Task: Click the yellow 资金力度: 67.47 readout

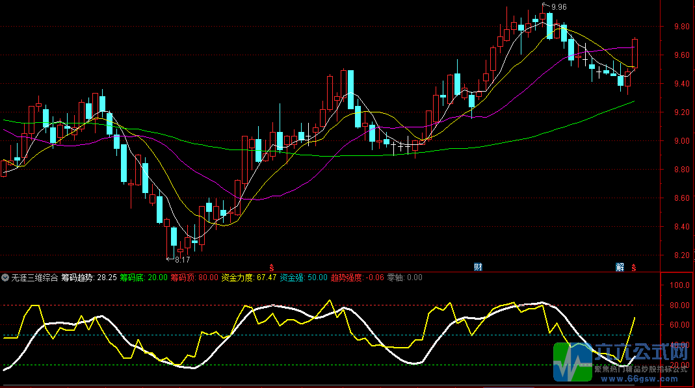Action: click(248, 278)
